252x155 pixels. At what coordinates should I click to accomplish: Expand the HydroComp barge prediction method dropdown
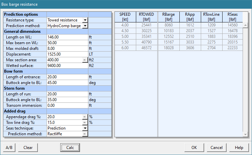(x=85, y=26)
